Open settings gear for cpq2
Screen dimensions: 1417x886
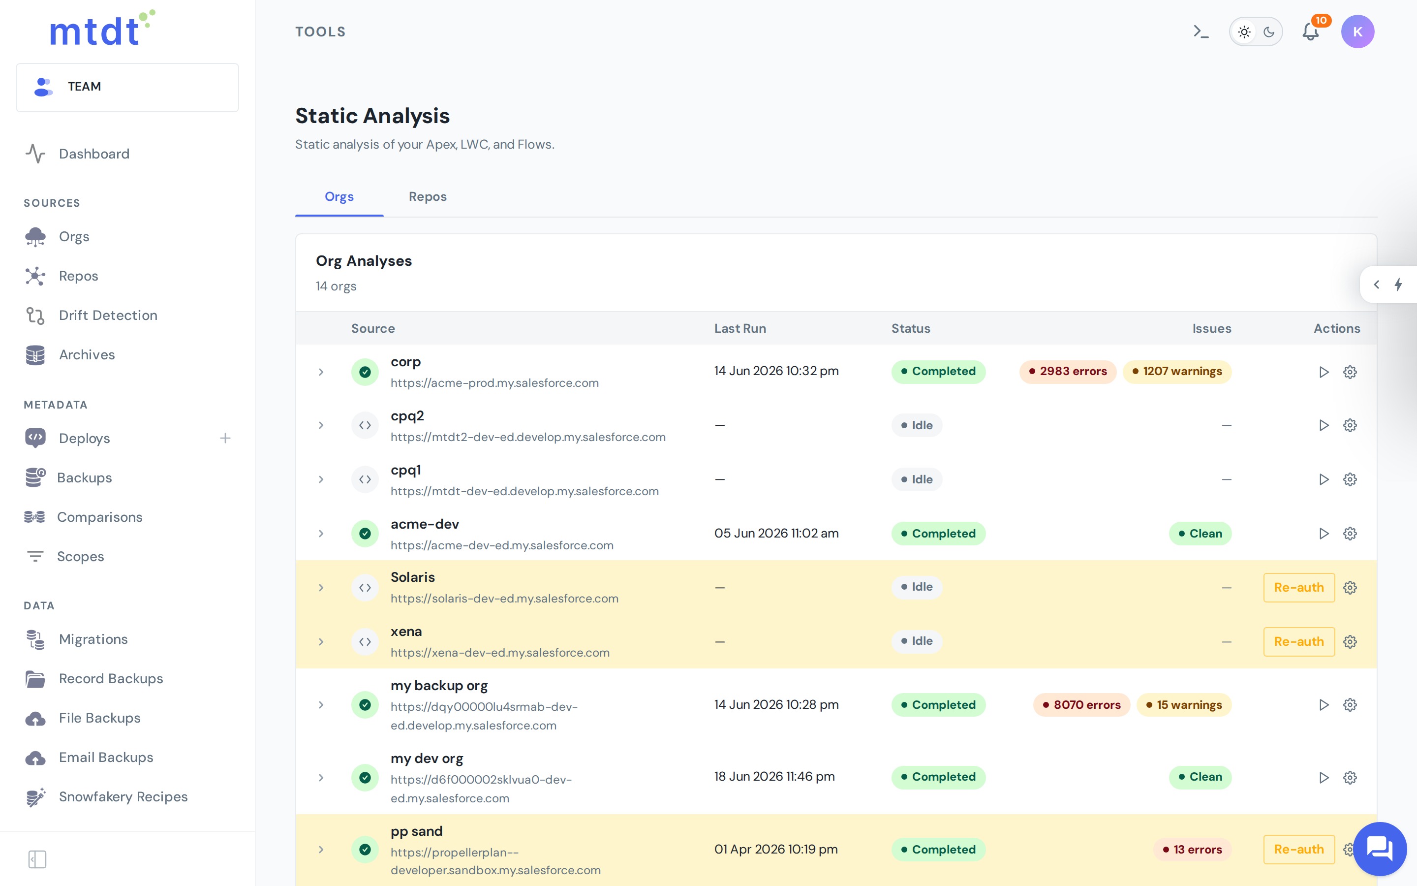[x=1350, y=425]
